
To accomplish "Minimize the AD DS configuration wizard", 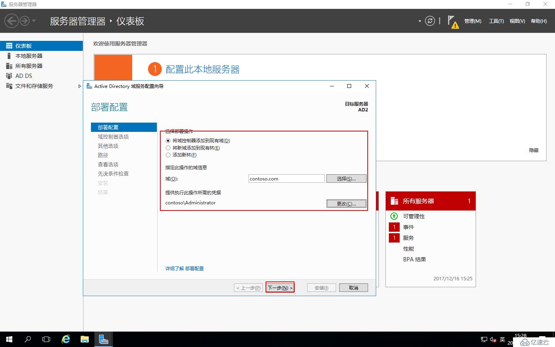I will pyautogui.click(x=332, y=86).
